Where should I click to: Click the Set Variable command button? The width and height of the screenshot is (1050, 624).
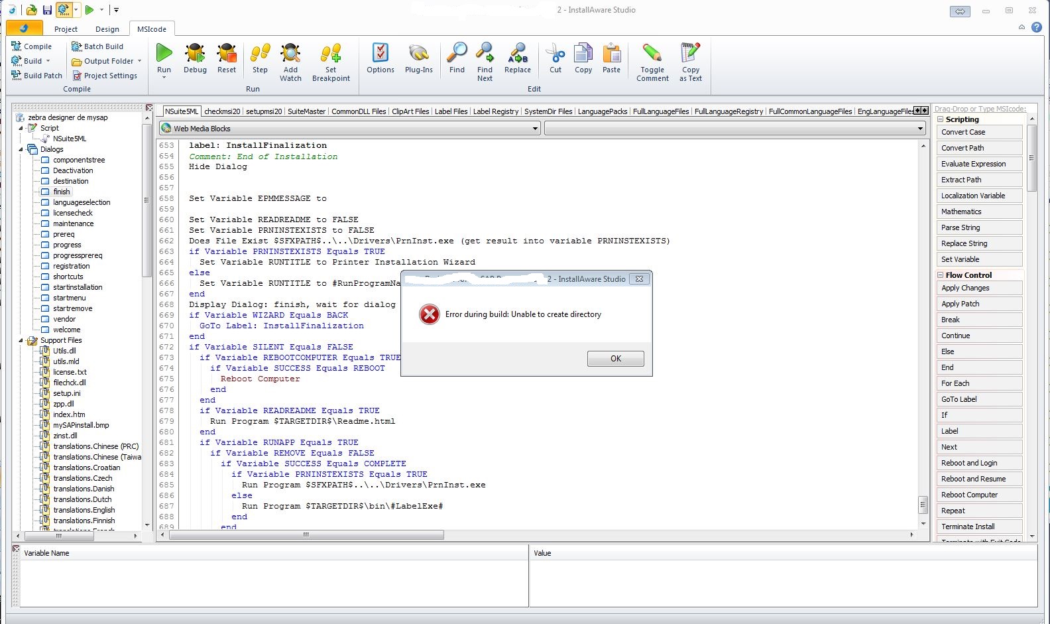pyautogui.click(x=979, y=259)
